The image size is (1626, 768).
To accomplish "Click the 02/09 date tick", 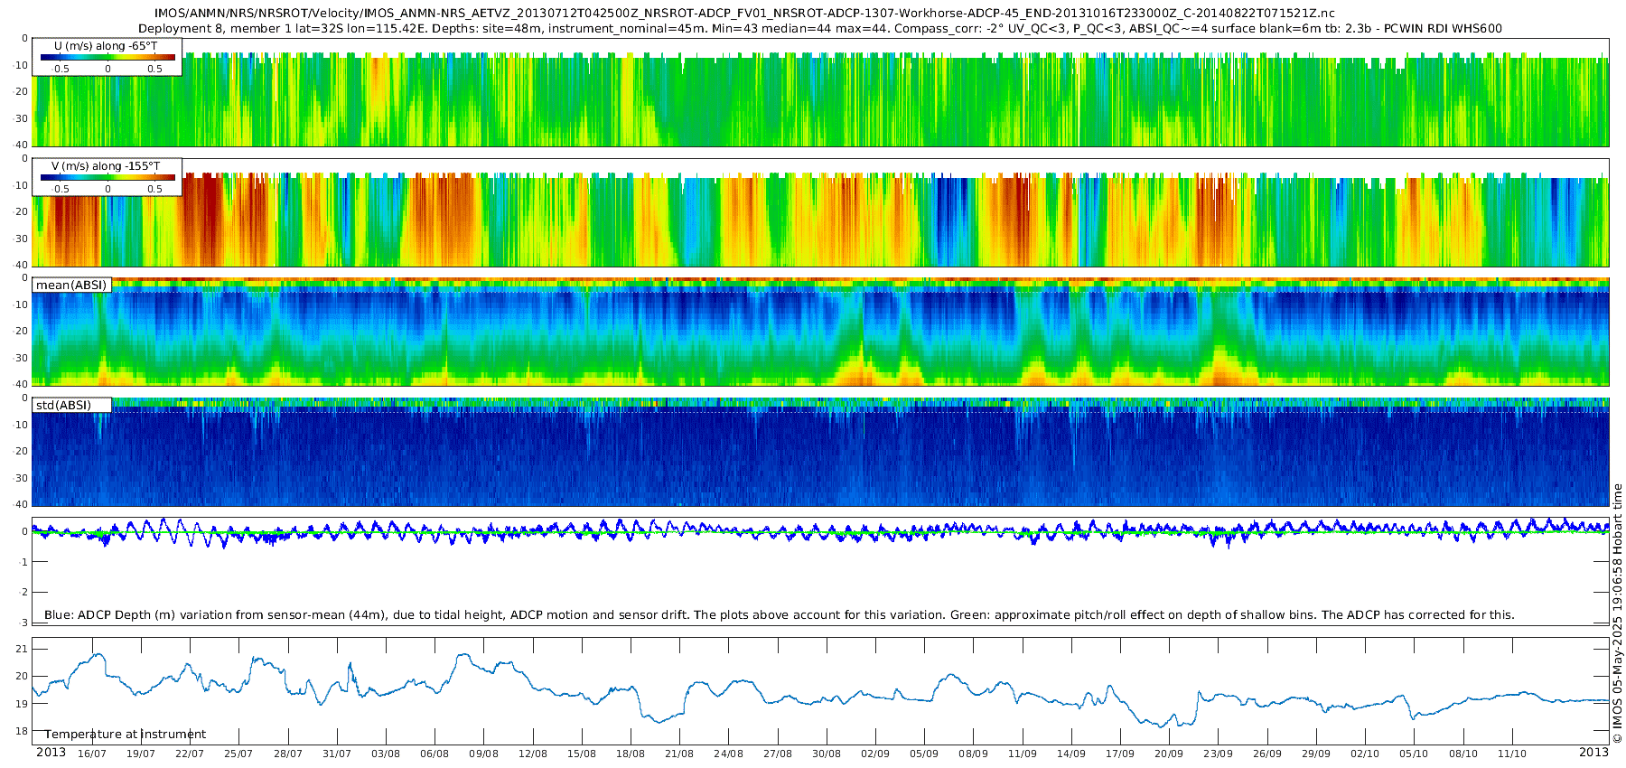I will (875, 754).
